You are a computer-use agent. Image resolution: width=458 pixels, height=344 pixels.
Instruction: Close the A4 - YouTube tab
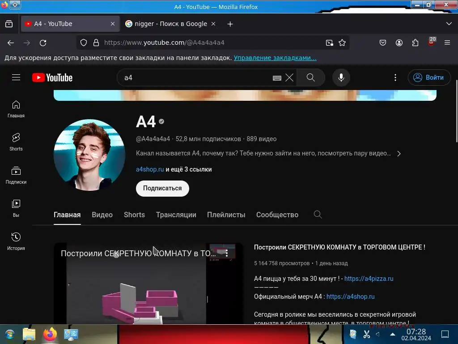[113, 24]
